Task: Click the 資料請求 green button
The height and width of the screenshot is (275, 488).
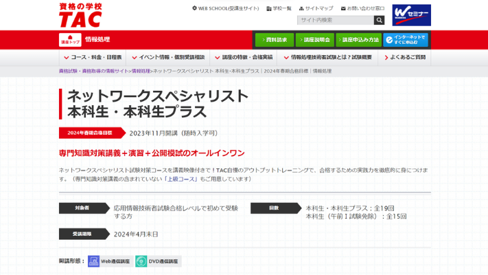Action: pyautogui.click(x=273, y=40)
